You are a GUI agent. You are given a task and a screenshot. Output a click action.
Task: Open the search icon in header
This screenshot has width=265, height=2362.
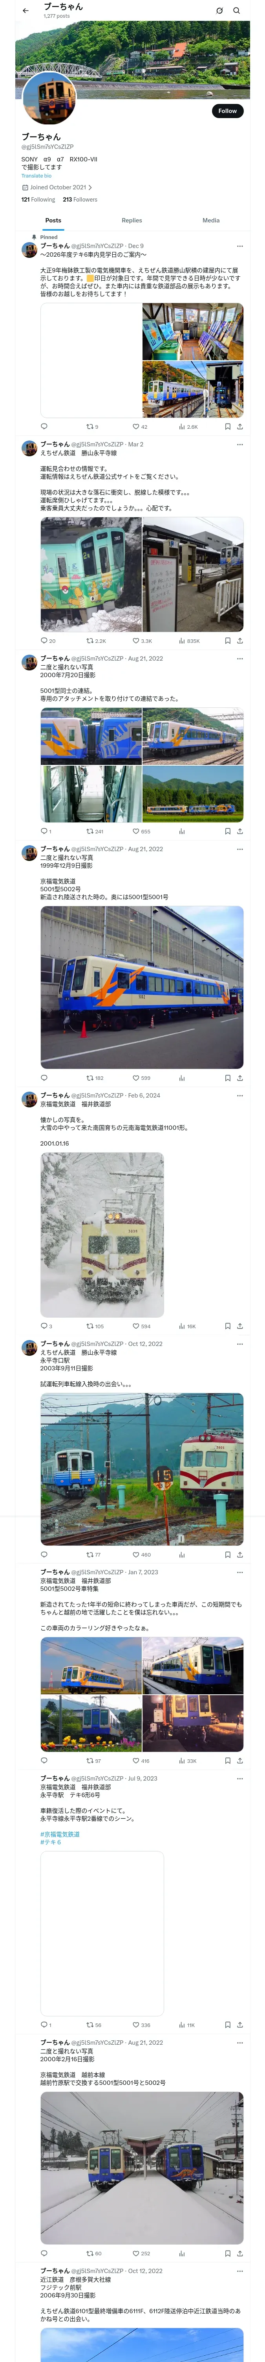tap(237, 10)
